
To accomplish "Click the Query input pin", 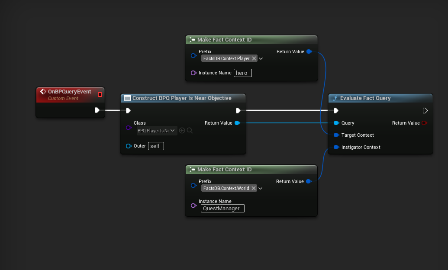I will click(336, 123).
